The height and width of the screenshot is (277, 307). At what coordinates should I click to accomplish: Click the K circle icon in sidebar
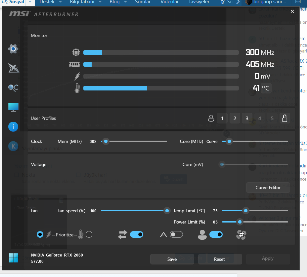[x=13, y=146]
